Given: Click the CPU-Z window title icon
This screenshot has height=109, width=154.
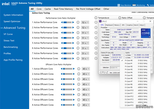Looking at the screenshot, I should [100, 21].
